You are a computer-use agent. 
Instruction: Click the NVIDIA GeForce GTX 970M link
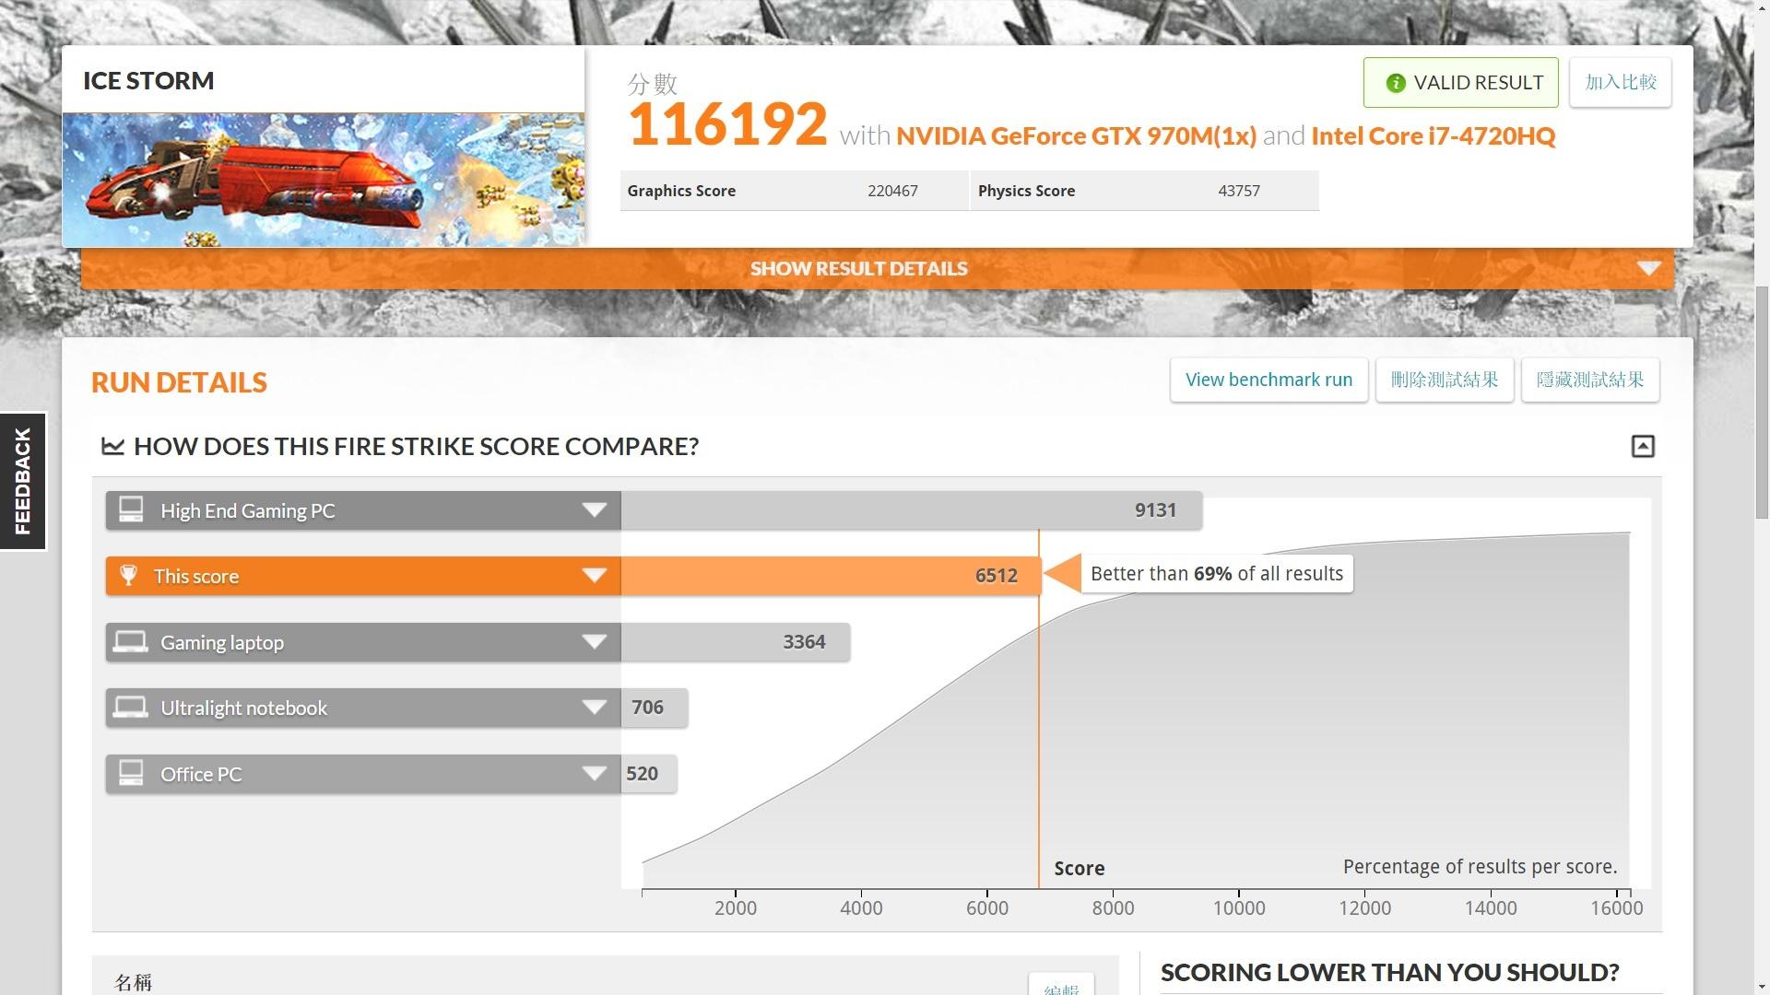click(1076, 136)
